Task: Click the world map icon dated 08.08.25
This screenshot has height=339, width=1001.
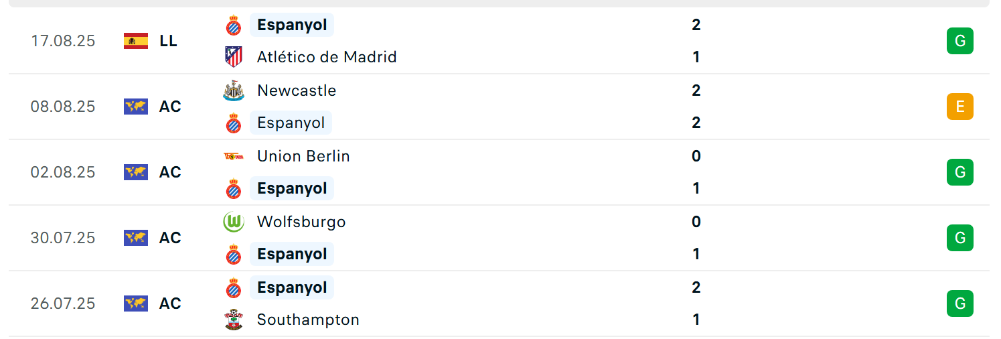Action: tap(136, 107)
